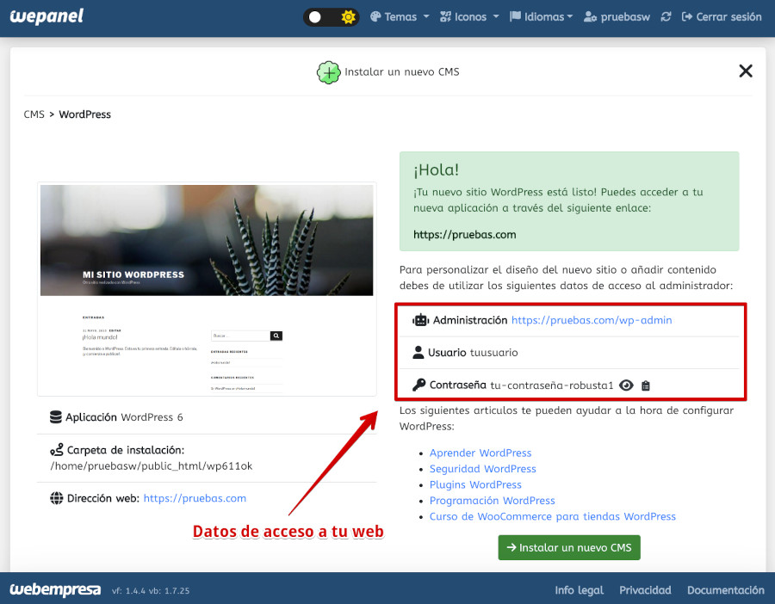The image size is (775, 604).
Task: Open Seguridad WordPress article
Action: (482, 469)
